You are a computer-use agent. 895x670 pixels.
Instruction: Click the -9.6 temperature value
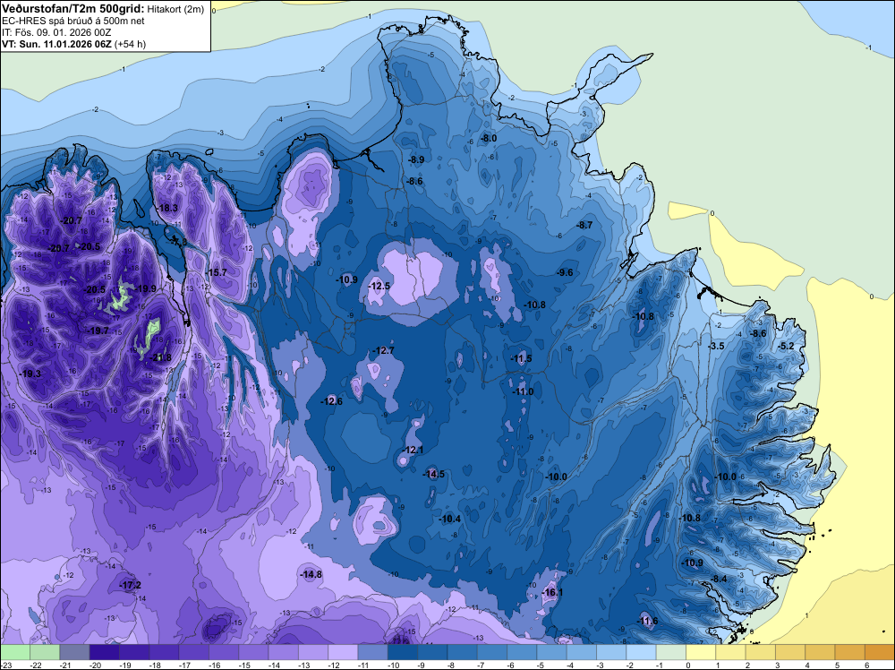pyautogui.click(x=565, y=272)
